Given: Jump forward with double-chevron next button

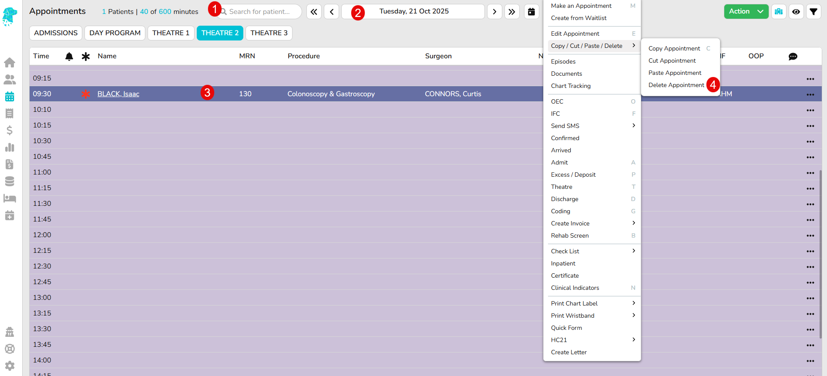Looking at the screenshot, I should pos(512,12).
